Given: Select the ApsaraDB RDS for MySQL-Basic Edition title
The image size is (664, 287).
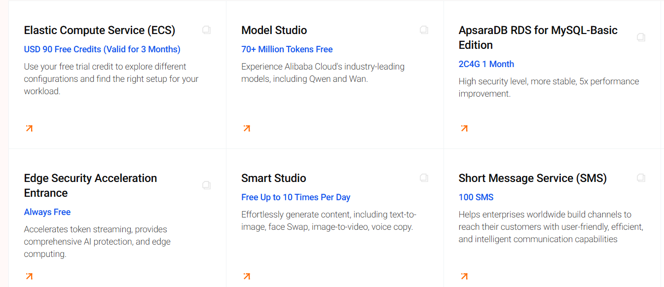Looking at the screenshot, I should click(x=538, y=37).
